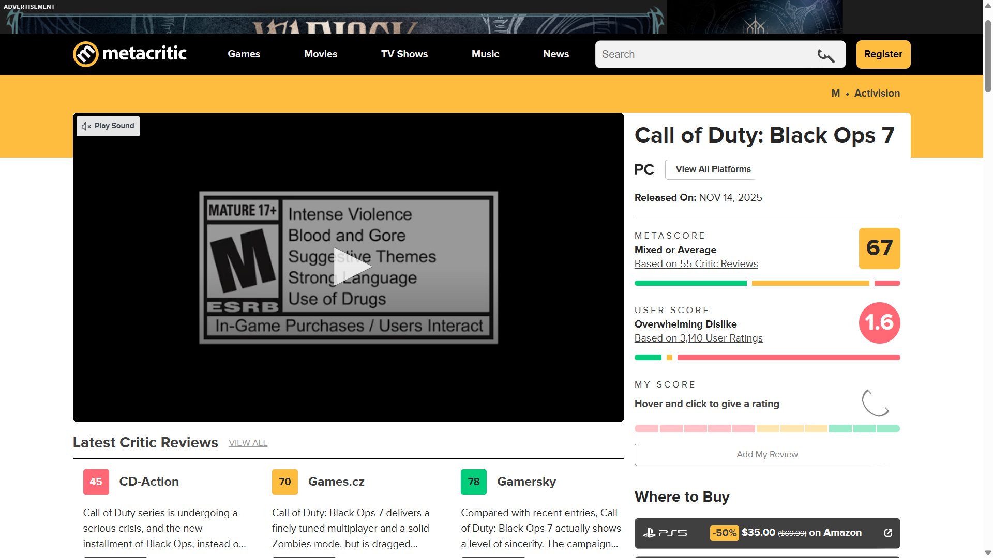Viewport: 993px width, 558px height.
Task: Open the Games menu
Action: [244, 54]
